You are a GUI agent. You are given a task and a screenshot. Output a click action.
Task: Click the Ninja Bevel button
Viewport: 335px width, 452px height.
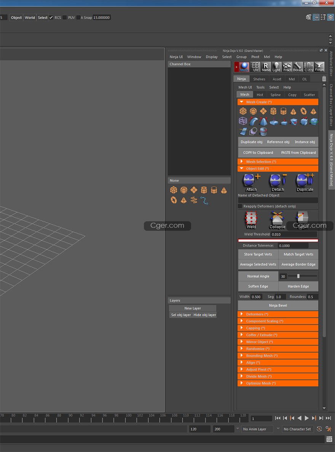(x=278, y=306)
